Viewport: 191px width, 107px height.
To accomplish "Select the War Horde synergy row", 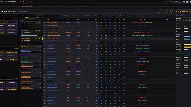I will [x=30, y=65].
